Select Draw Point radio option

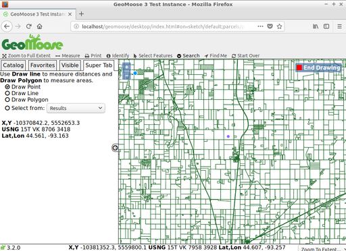(7, 87)
